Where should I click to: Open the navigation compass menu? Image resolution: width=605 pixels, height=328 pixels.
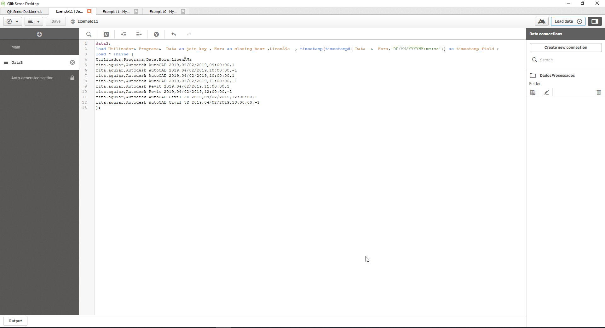click(13, 21)
